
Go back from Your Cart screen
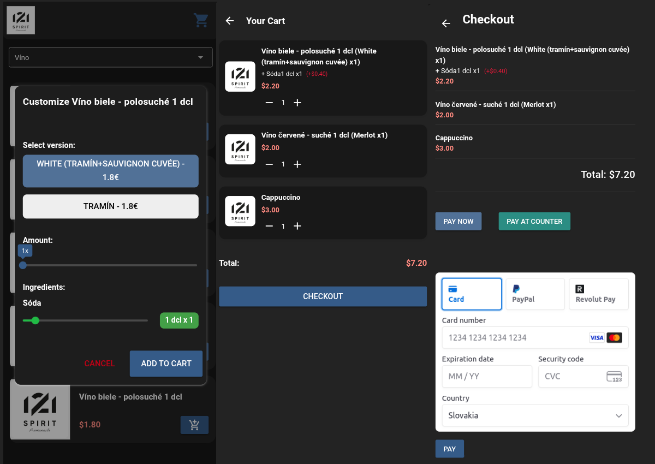(230, 21)
